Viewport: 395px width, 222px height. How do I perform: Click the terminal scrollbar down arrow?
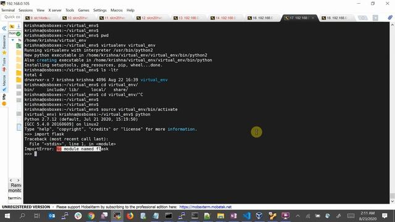coord(393,201)
